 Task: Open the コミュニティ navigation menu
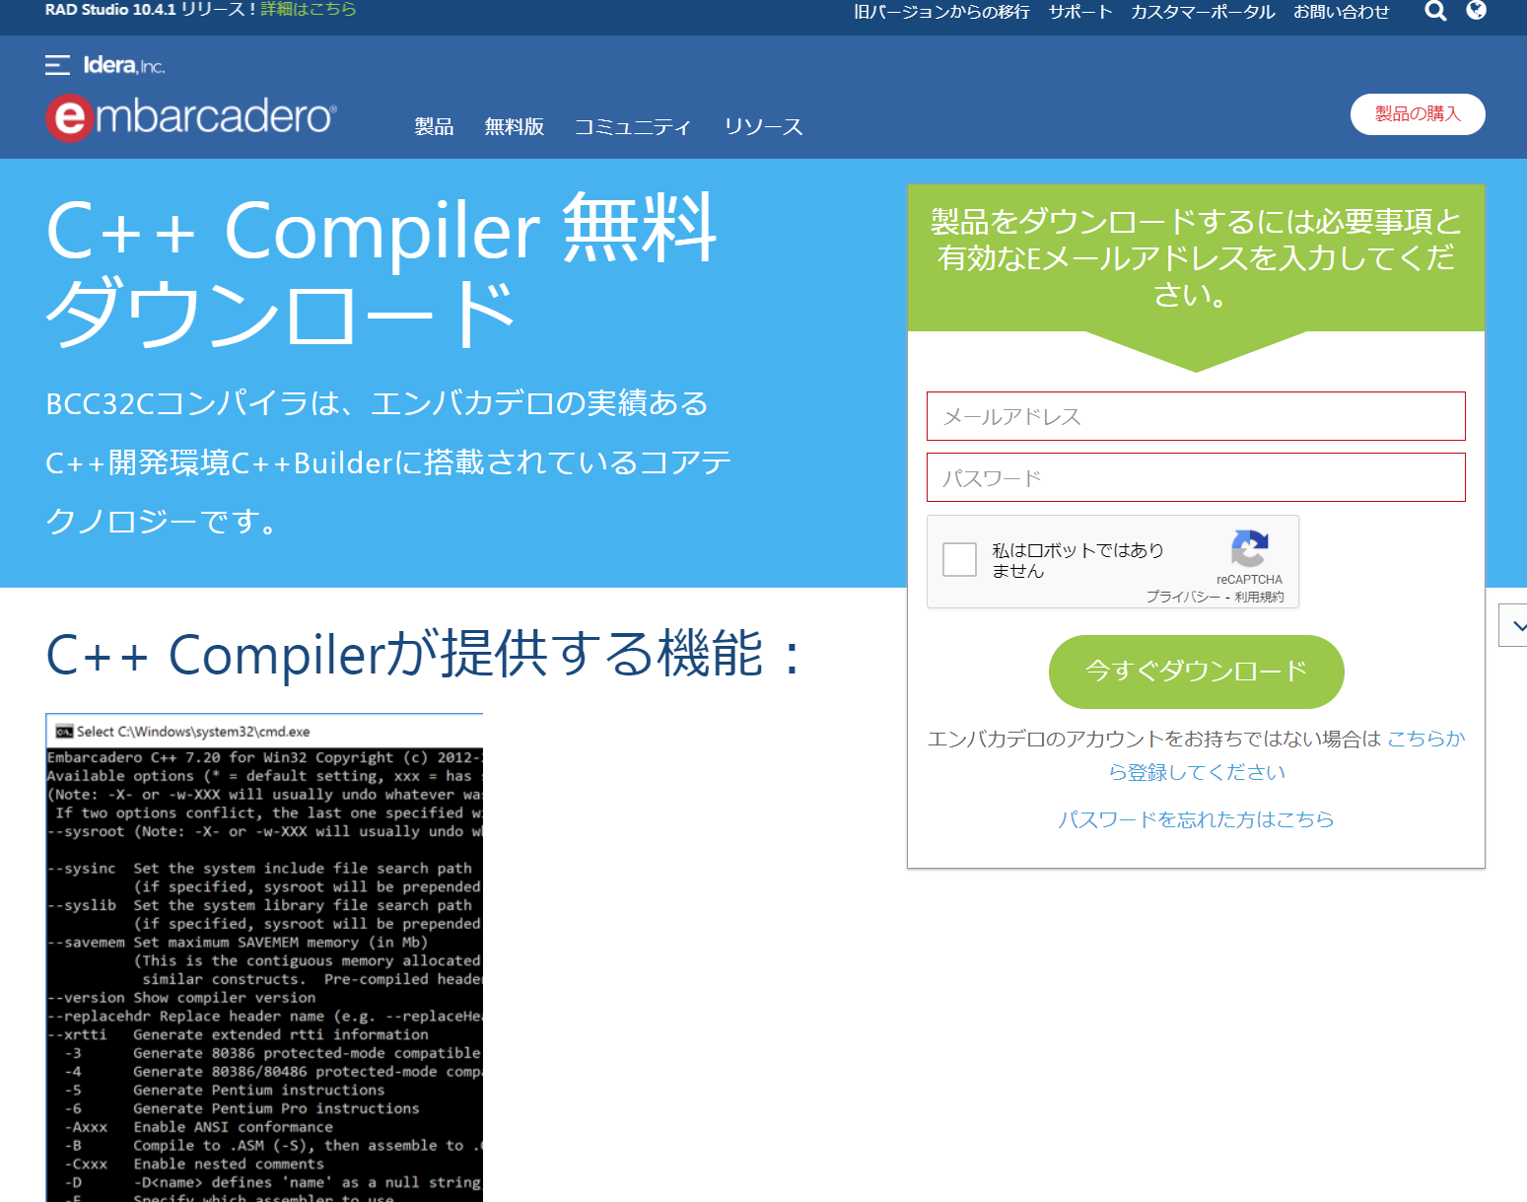tap(633, 126)
